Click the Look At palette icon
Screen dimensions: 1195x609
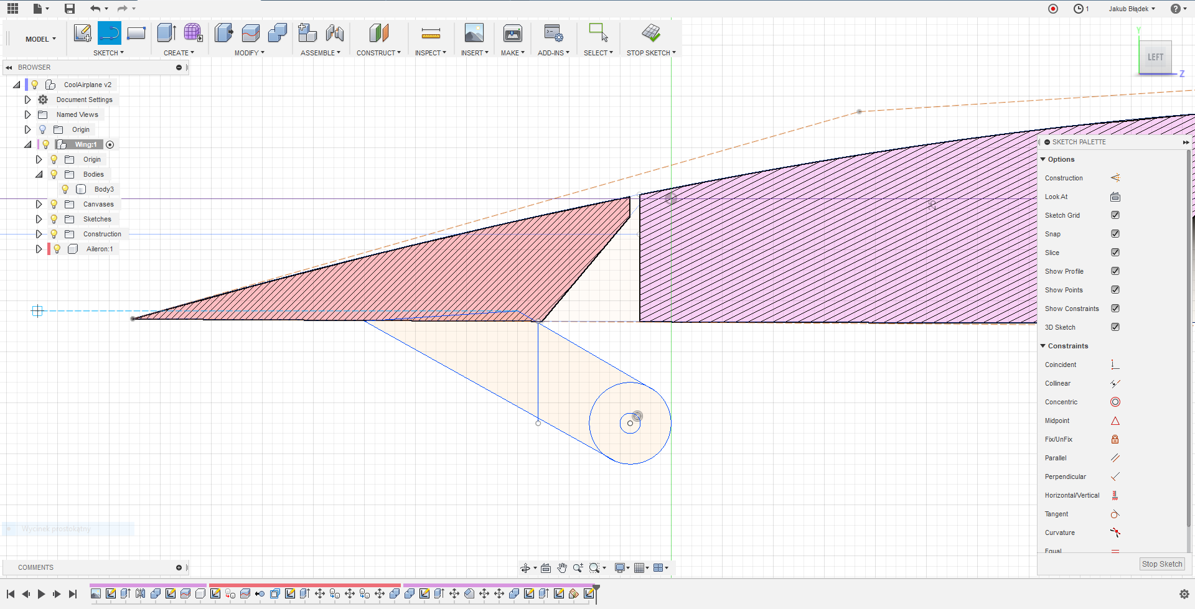(1115, 197)
